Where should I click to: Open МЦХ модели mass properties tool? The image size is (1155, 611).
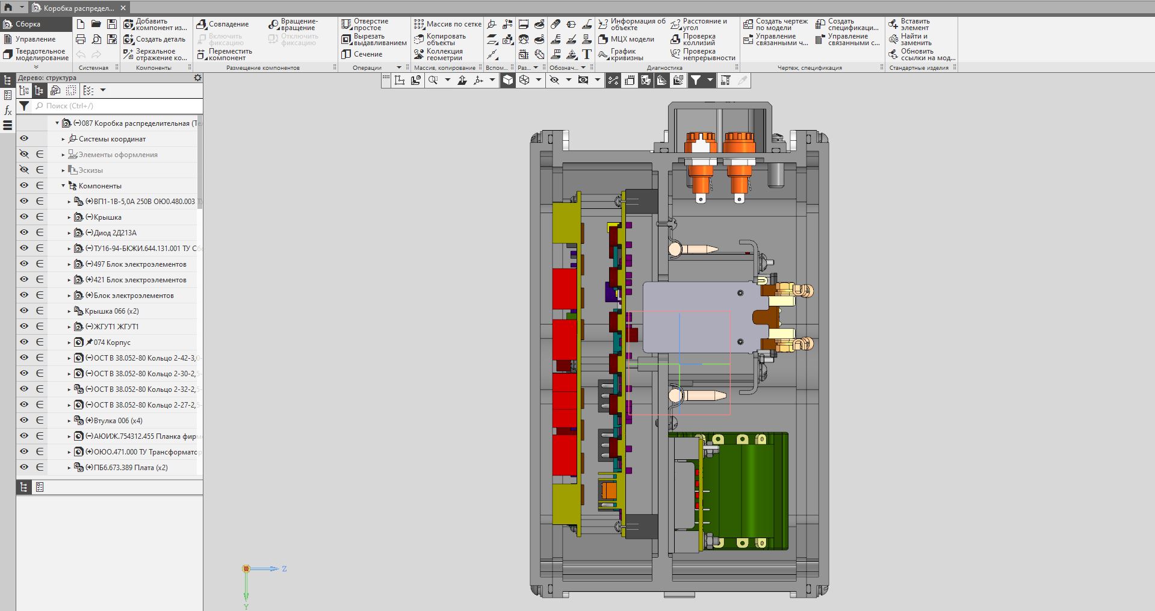(604, 39)
